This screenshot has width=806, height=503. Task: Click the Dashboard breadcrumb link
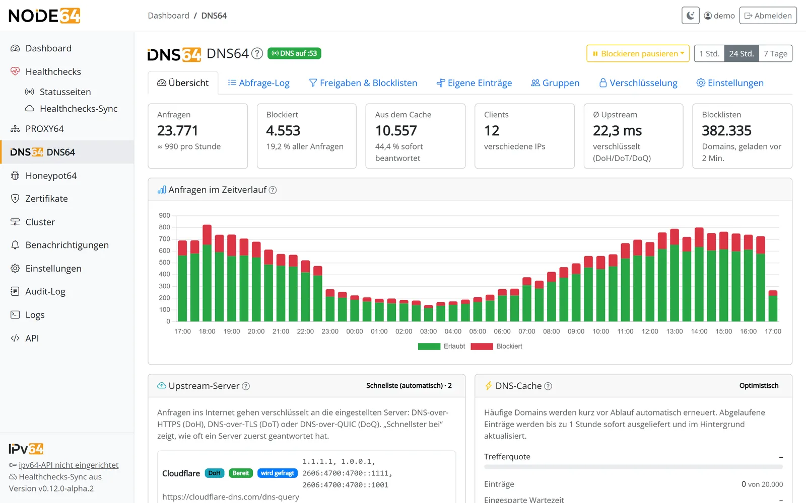coord(168,16)
